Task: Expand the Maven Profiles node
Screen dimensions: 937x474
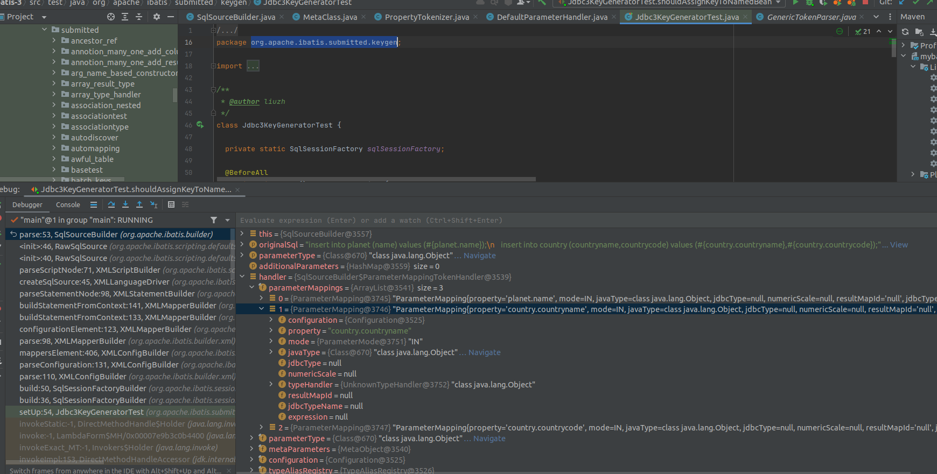Action: [x=903, y=45]
